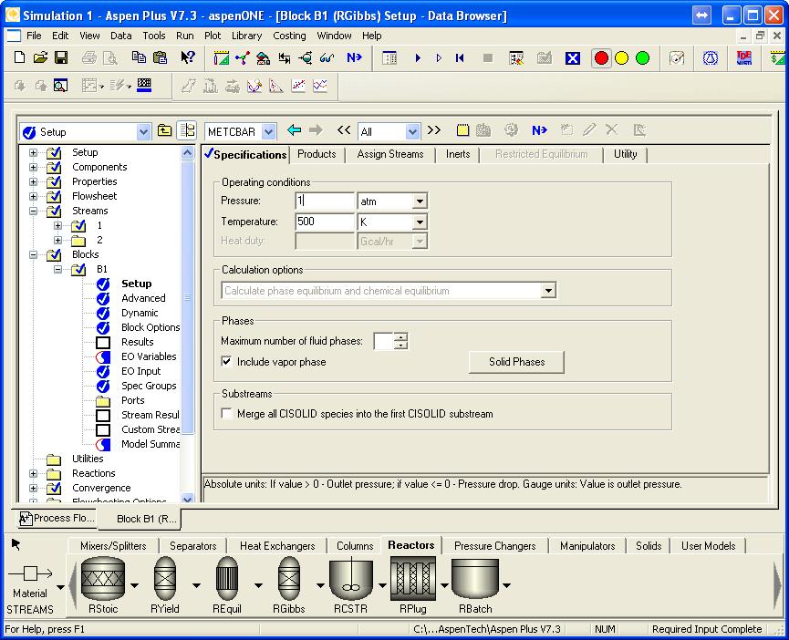
Task: Open the RStoic model variants arrow
Action: (x=134, y=585)
